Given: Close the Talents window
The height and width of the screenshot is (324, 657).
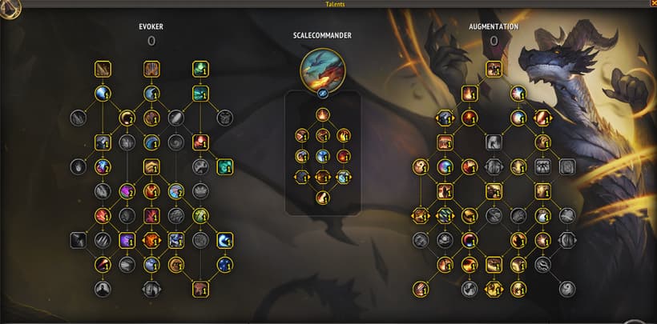Looking at the screenshot, I should click(654, 4).
